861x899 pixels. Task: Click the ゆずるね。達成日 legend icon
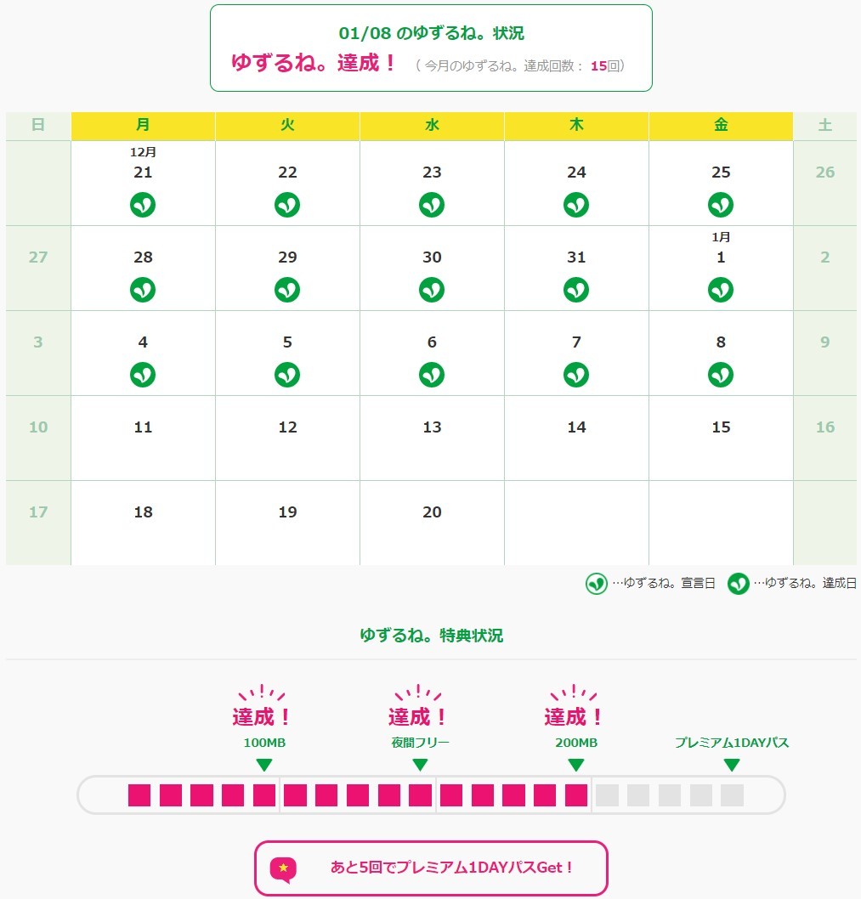point(738,584)
